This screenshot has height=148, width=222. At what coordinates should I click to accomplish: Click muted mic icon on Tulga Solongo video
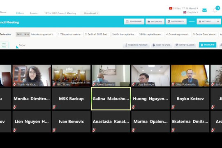tap(133, 84)
